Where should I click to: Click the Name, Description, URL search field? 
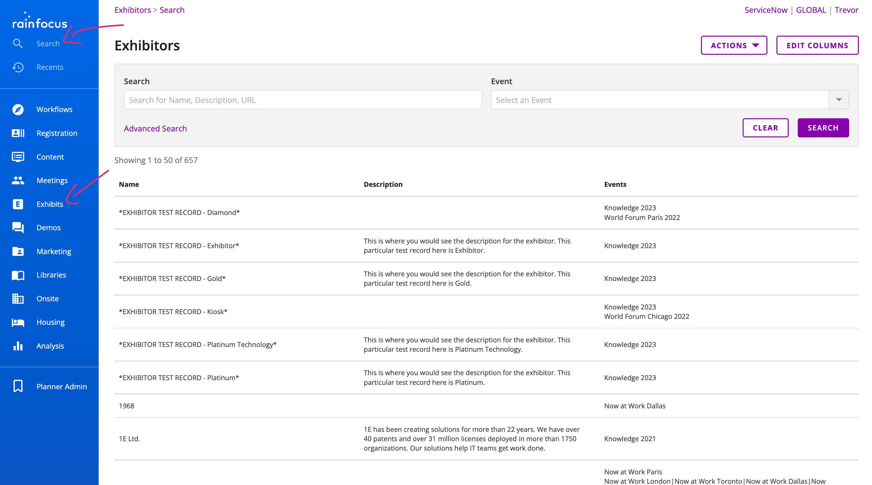pos(303,100)
